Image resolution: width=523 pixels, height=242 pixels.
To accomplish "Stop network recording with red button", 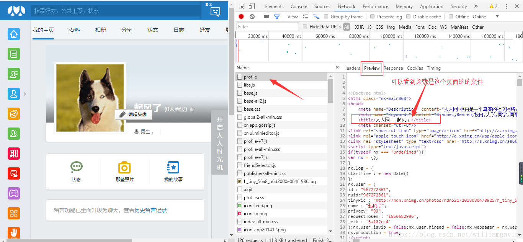I will (x=241, y=16).
